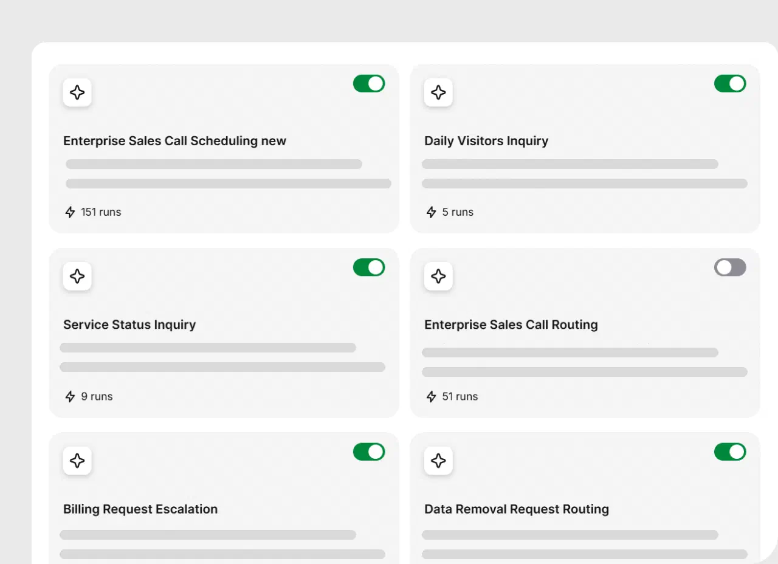
Task: Click sparkle icon on Data Removal Request Routing card
Action: [438, 461]
